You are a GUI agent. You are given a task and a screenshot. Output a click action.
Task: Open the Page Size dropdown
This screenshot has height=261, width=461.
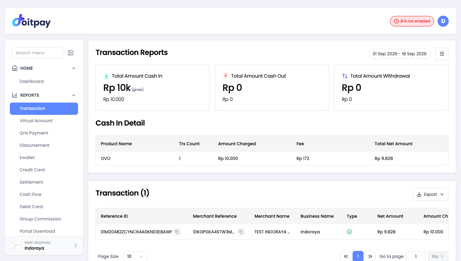136,256
